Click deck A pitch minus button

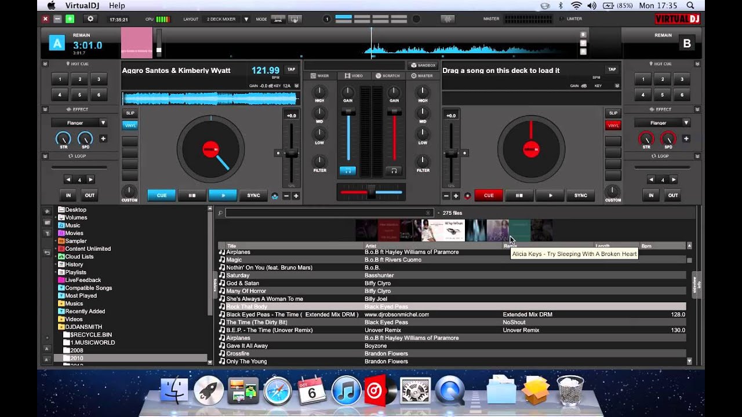(x=286, y=196)
